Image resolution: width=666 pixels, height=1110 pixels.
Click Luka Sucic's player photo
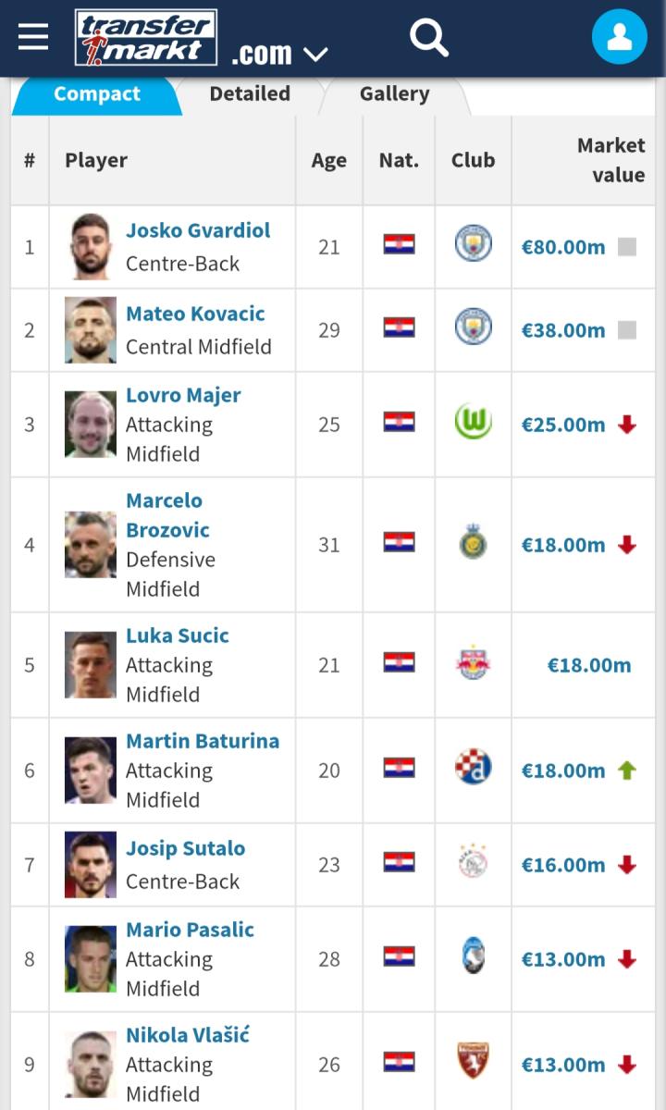coord(91,664)
